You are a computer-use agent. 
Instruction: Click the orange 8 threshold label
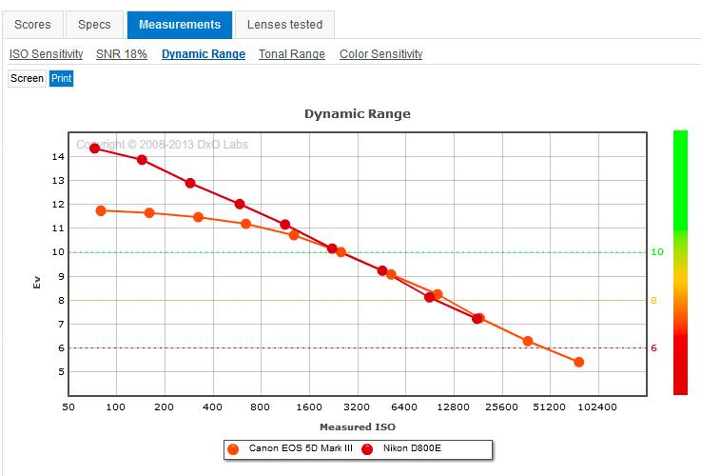coord(653,300)
